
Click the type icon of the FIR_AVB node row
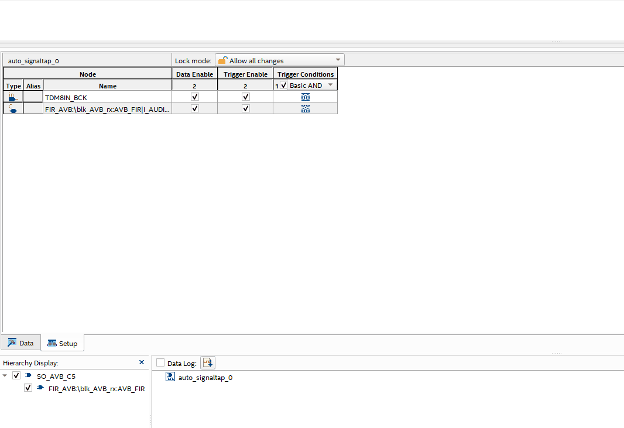pyautogui.click(x=13, y=108)
